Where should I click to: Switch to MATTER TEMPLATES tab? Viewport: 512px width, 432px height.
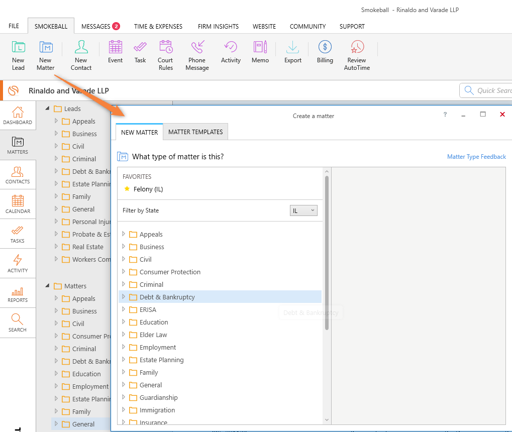pyautogui.click(x=195, y=132)
